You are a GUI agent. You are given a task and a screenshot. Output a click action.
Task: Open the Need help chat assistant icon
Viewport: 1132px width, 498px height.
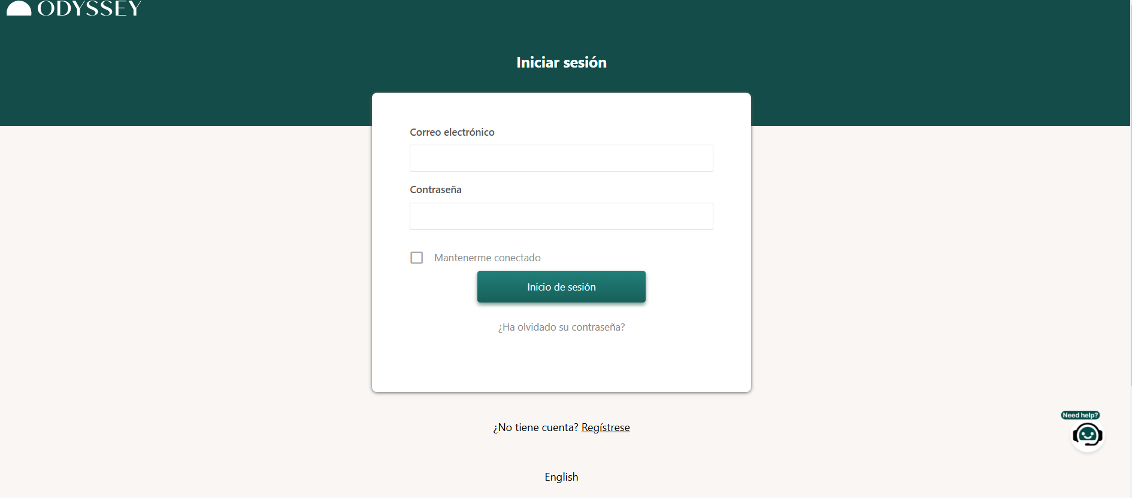[1087, 435]
